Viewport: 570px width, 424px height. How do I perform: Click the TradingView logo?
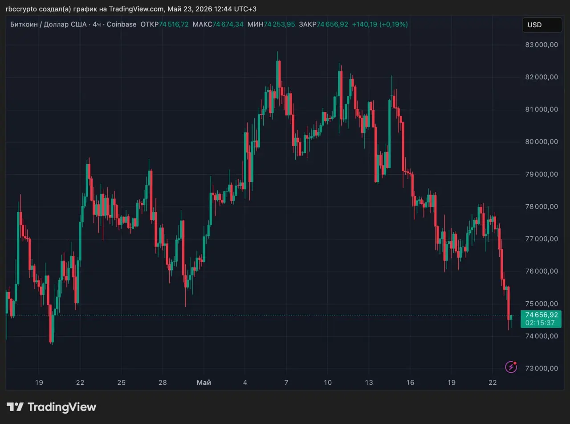[x=51, y=407]
